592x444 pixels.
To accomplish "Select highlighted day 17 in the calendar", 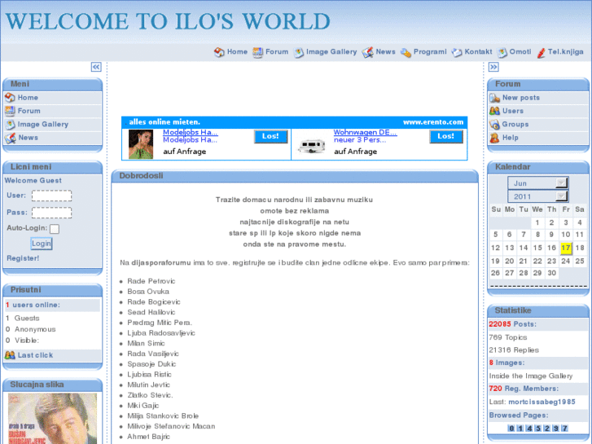I will coord(566,248).
